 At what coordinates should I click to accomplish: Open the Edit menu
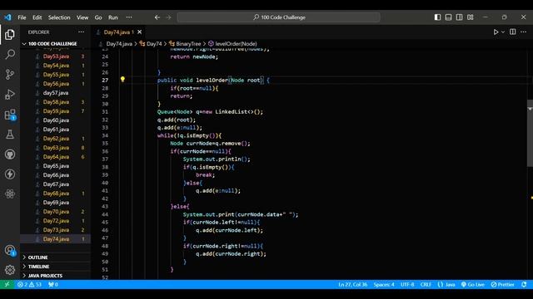[37, 17]
